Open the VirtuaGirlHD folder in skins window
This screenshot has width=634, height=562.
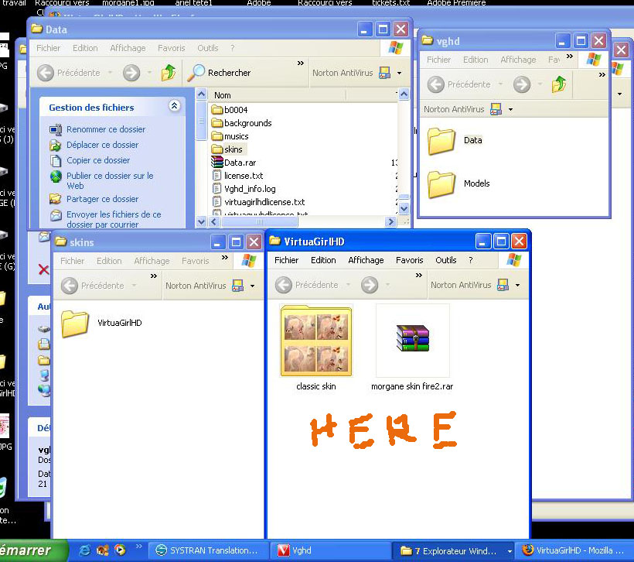(76, 323)
